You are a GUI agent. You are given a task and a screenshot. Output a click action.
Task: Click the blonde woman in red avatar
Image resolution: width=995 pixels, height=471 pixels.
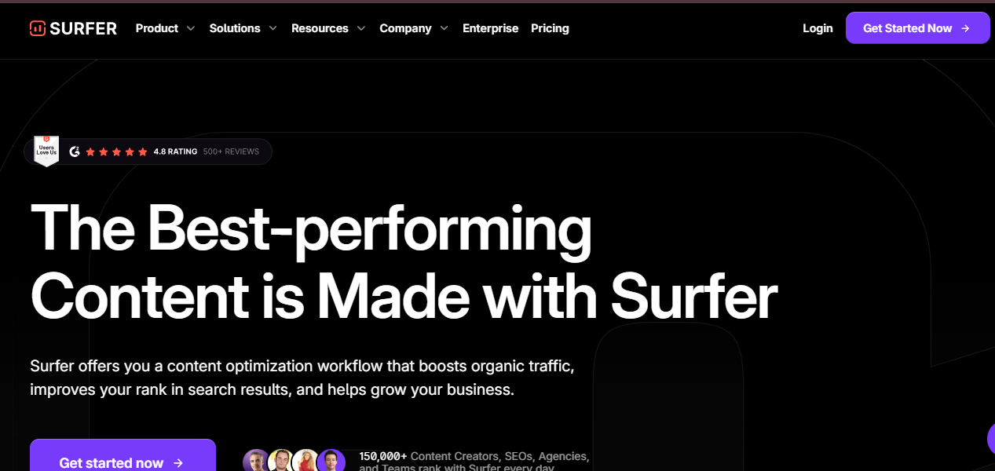pyautogui.click(x=306, y=462)
